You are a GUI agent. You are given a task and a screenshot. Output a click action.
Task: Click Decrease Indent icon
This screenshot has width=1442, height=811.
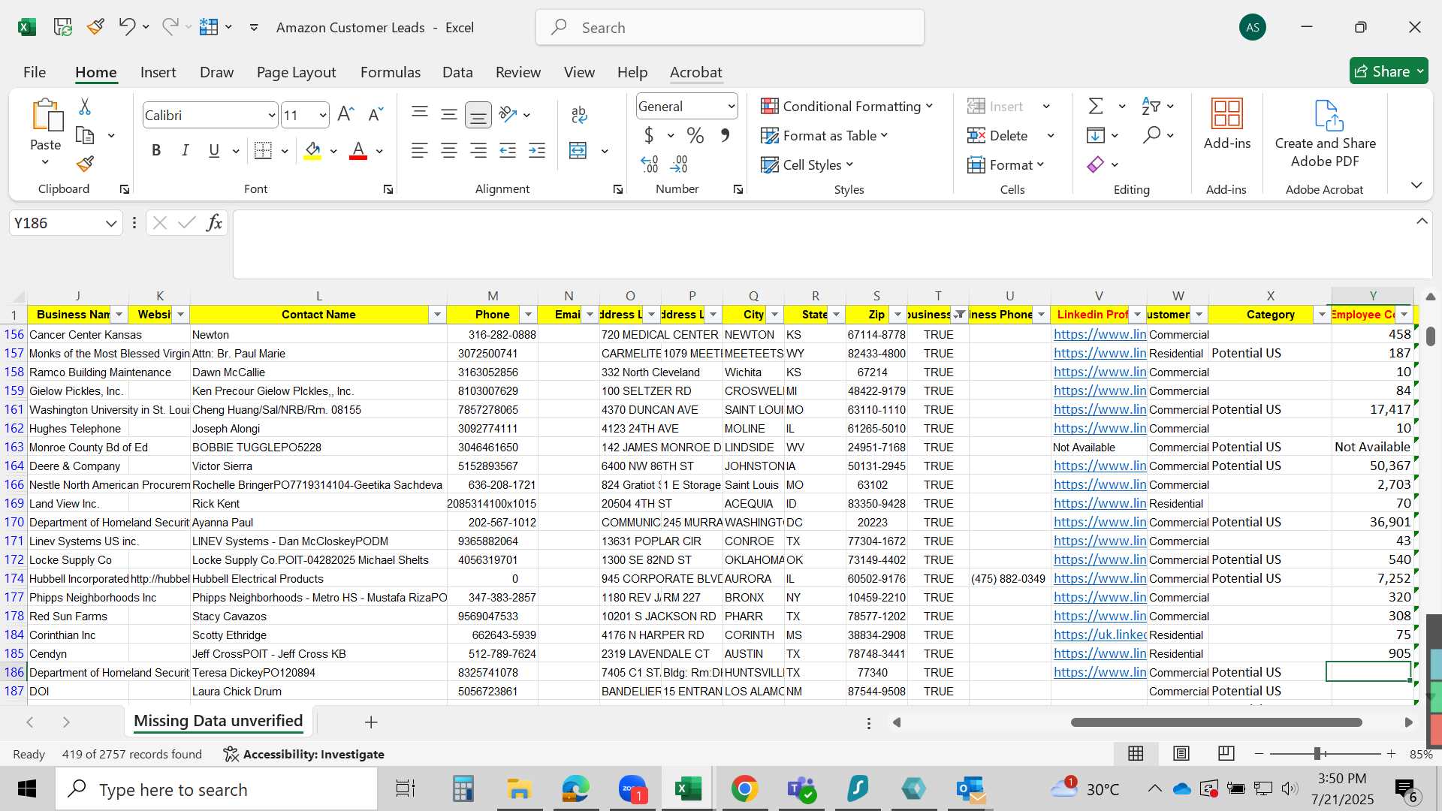(508, 150)
